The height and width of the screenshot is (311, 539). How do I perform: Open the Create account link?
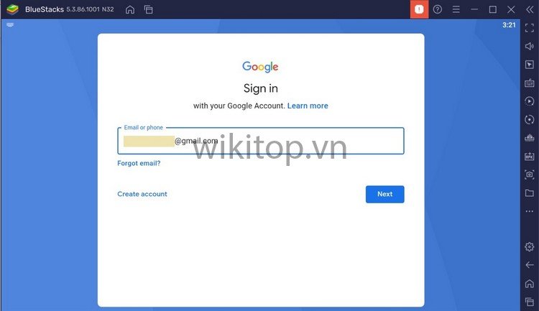142,194
